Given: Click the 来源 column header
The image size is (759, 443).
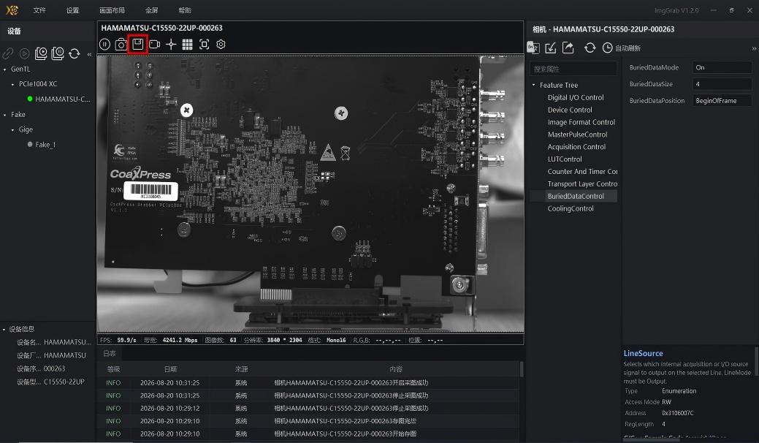Looking at the screenshot, I should (241, 369).
